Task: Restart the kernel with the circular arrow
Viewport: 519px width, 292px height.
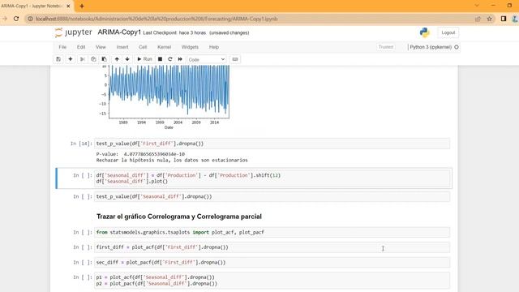Action: [170, 59]
